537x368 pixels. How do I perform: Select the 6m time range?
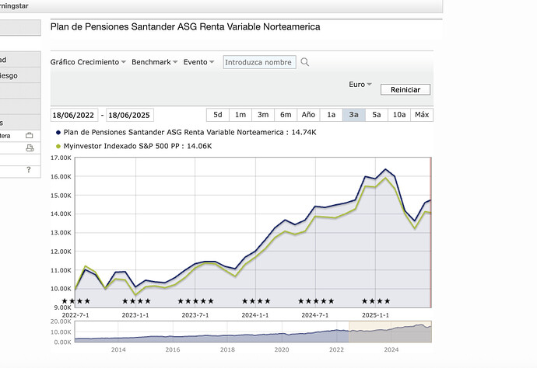tap(286, 115)
